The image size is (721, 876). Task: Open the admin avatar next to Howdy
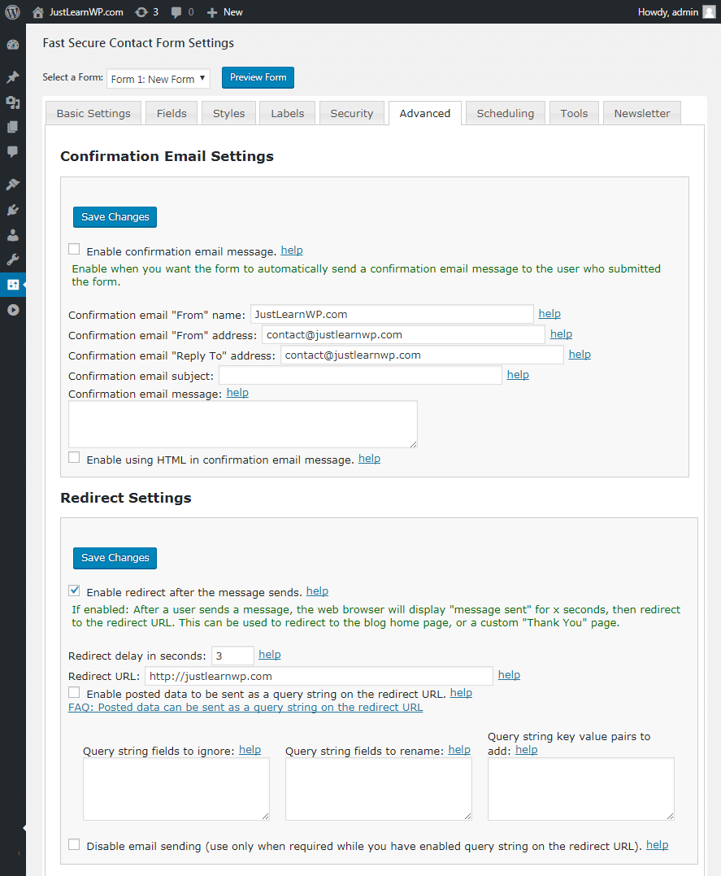pos(709,11)
